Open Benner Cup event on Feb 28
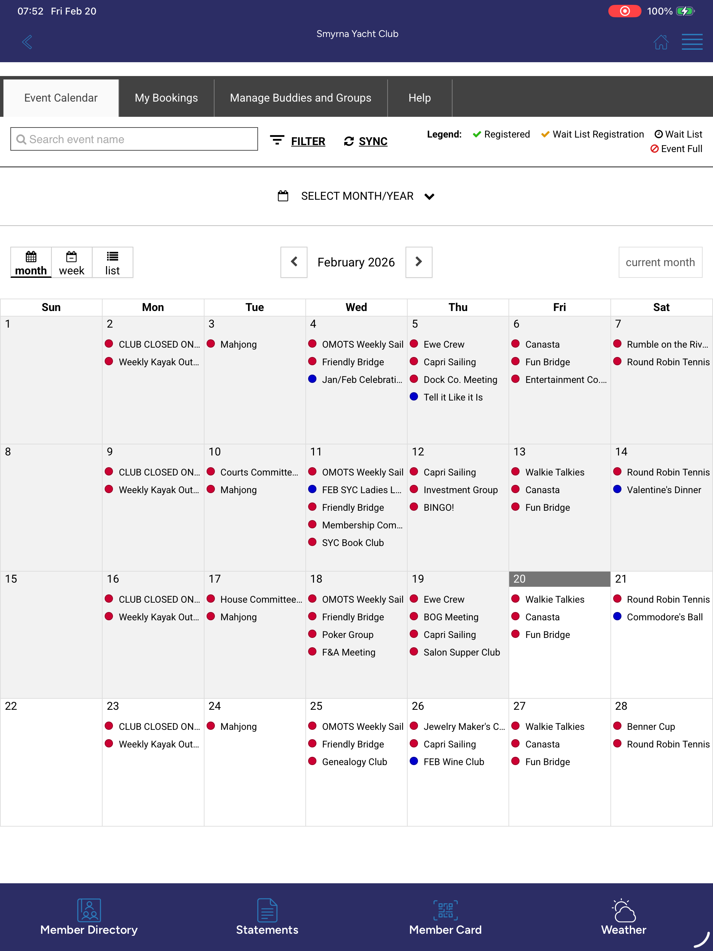 (651, 727)
